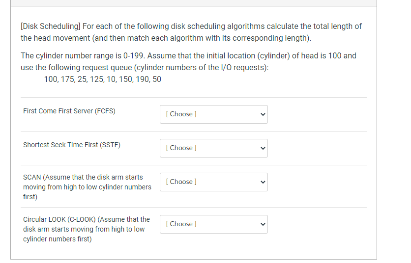The image size is (411, 263).
Task: Click the chevron arrow in FCFS dropdown
Action: coord(263,114)
